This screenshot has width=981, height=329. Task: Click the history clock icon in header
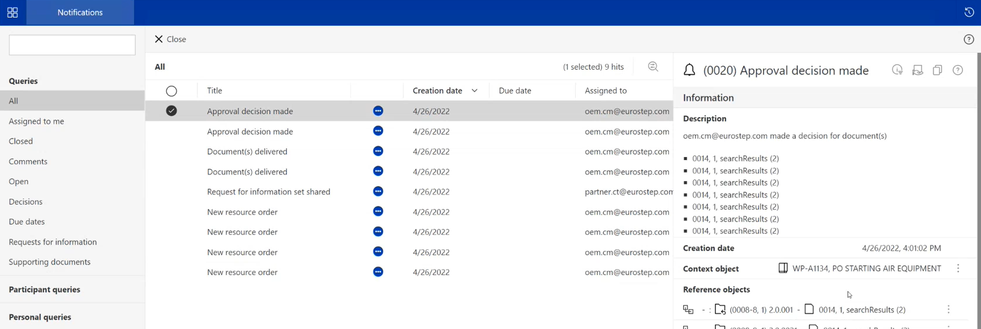click(969, 12)
